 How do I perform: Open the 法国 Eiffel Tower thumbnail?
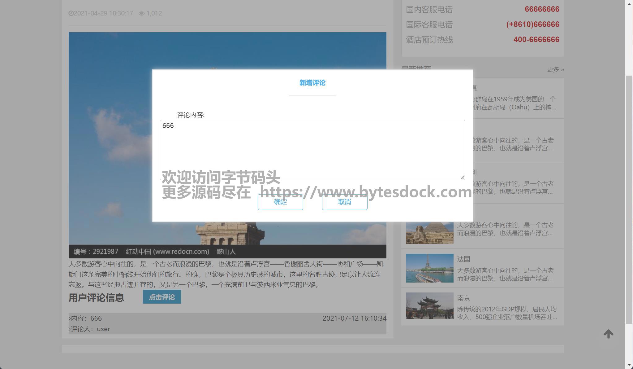(429, 268)
